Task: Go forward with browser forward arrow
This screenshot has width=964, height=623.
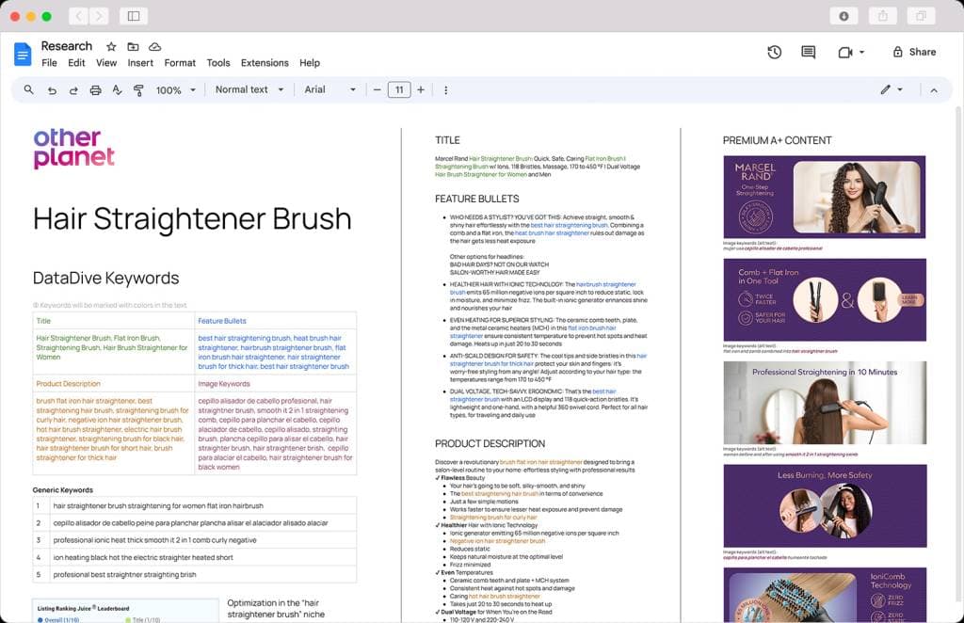Action: click(x=99, y=16)
